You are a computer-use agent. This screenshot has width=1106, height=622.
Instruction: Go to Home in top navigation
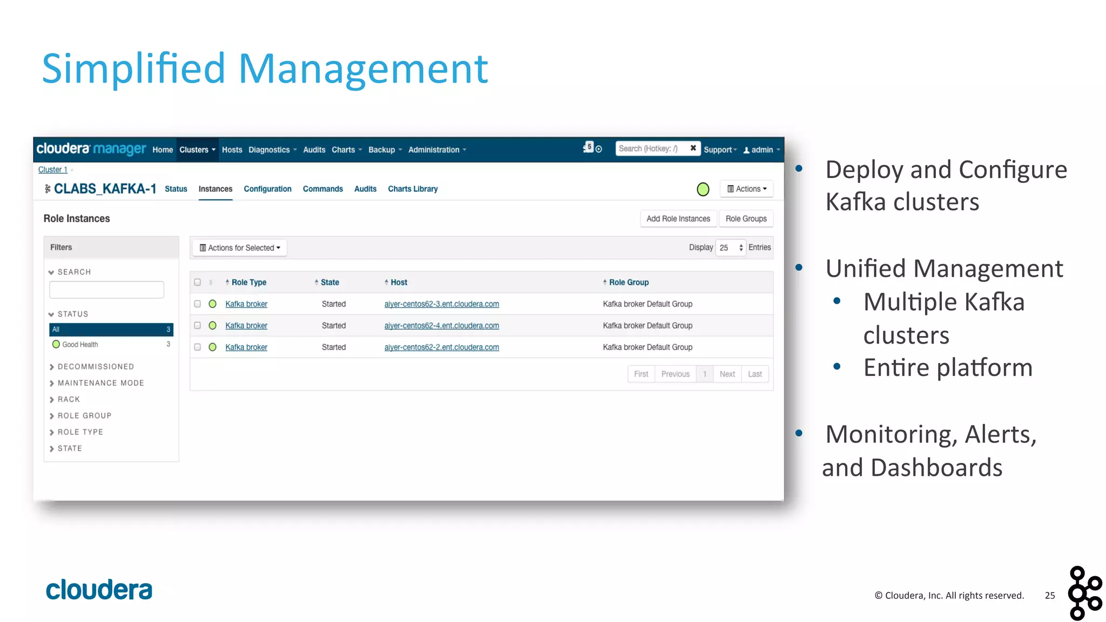tap(163, 150)
